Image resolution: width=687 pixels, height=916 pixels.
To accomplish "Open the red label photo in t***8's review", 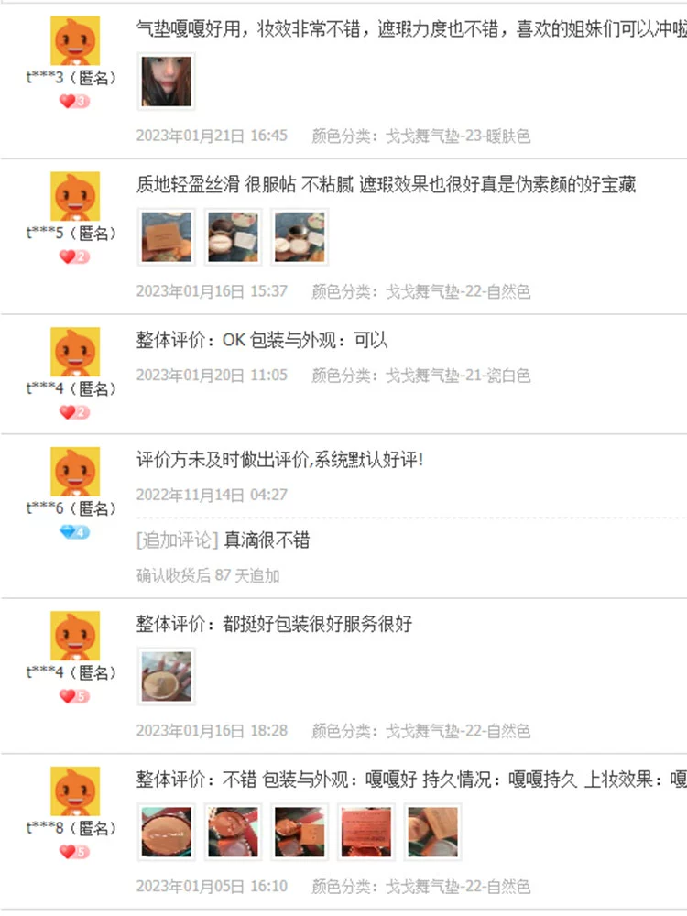I will pos(366,832).
